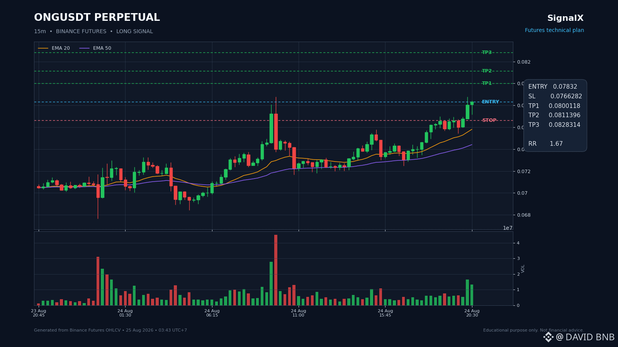Select the ENTRY 0.07832 row in info box
Screen dimensions: 618x347
[553, 87]
